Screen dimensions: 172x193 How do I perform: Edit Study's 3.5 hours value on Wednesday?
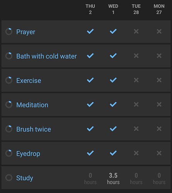pyautogui.click(x=113, y=179)
